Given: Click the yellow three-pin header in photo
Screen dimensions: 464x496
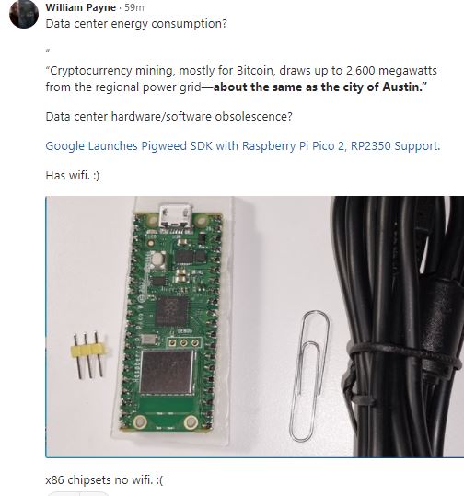Looking at the screenshot, I should (x=89, y=355).
